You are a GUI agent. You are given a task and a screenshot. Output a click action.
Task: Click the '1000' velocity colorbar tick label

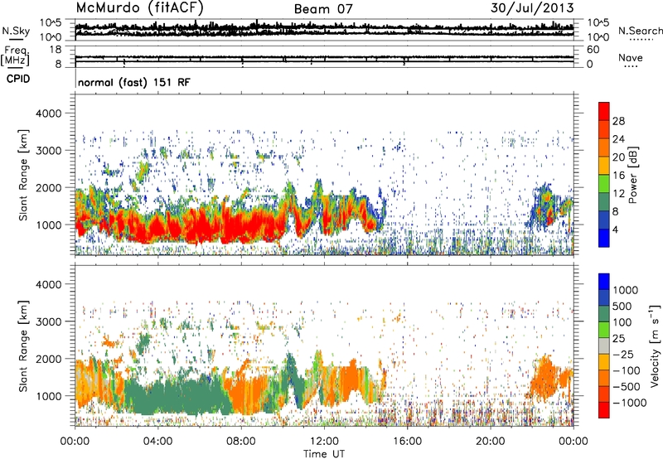(626, 290)
